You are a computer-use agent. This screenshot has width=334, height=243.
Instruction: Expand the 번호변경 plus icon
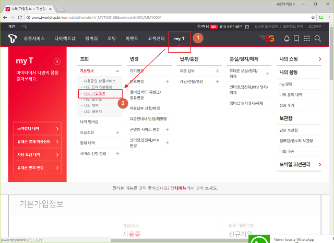click(168, 81)
